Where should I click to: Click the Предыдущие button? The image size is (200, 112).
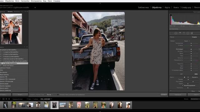[178, 95]
